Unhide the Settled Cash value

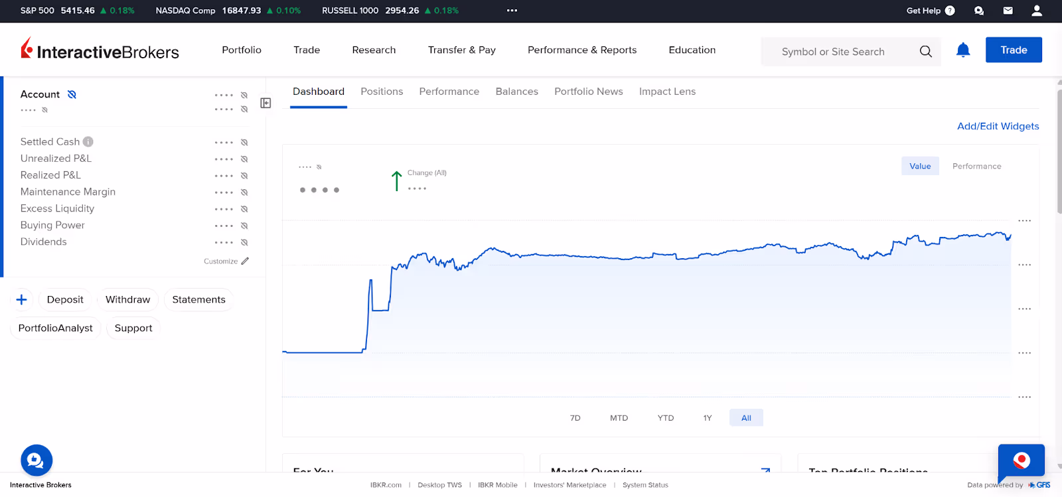(244, 142)
